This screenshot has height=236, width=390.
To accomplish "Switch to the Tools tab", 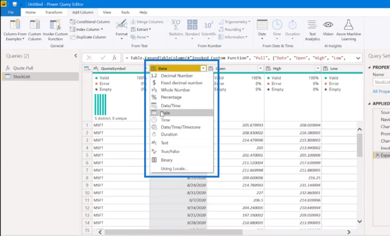I will (125, 12).
